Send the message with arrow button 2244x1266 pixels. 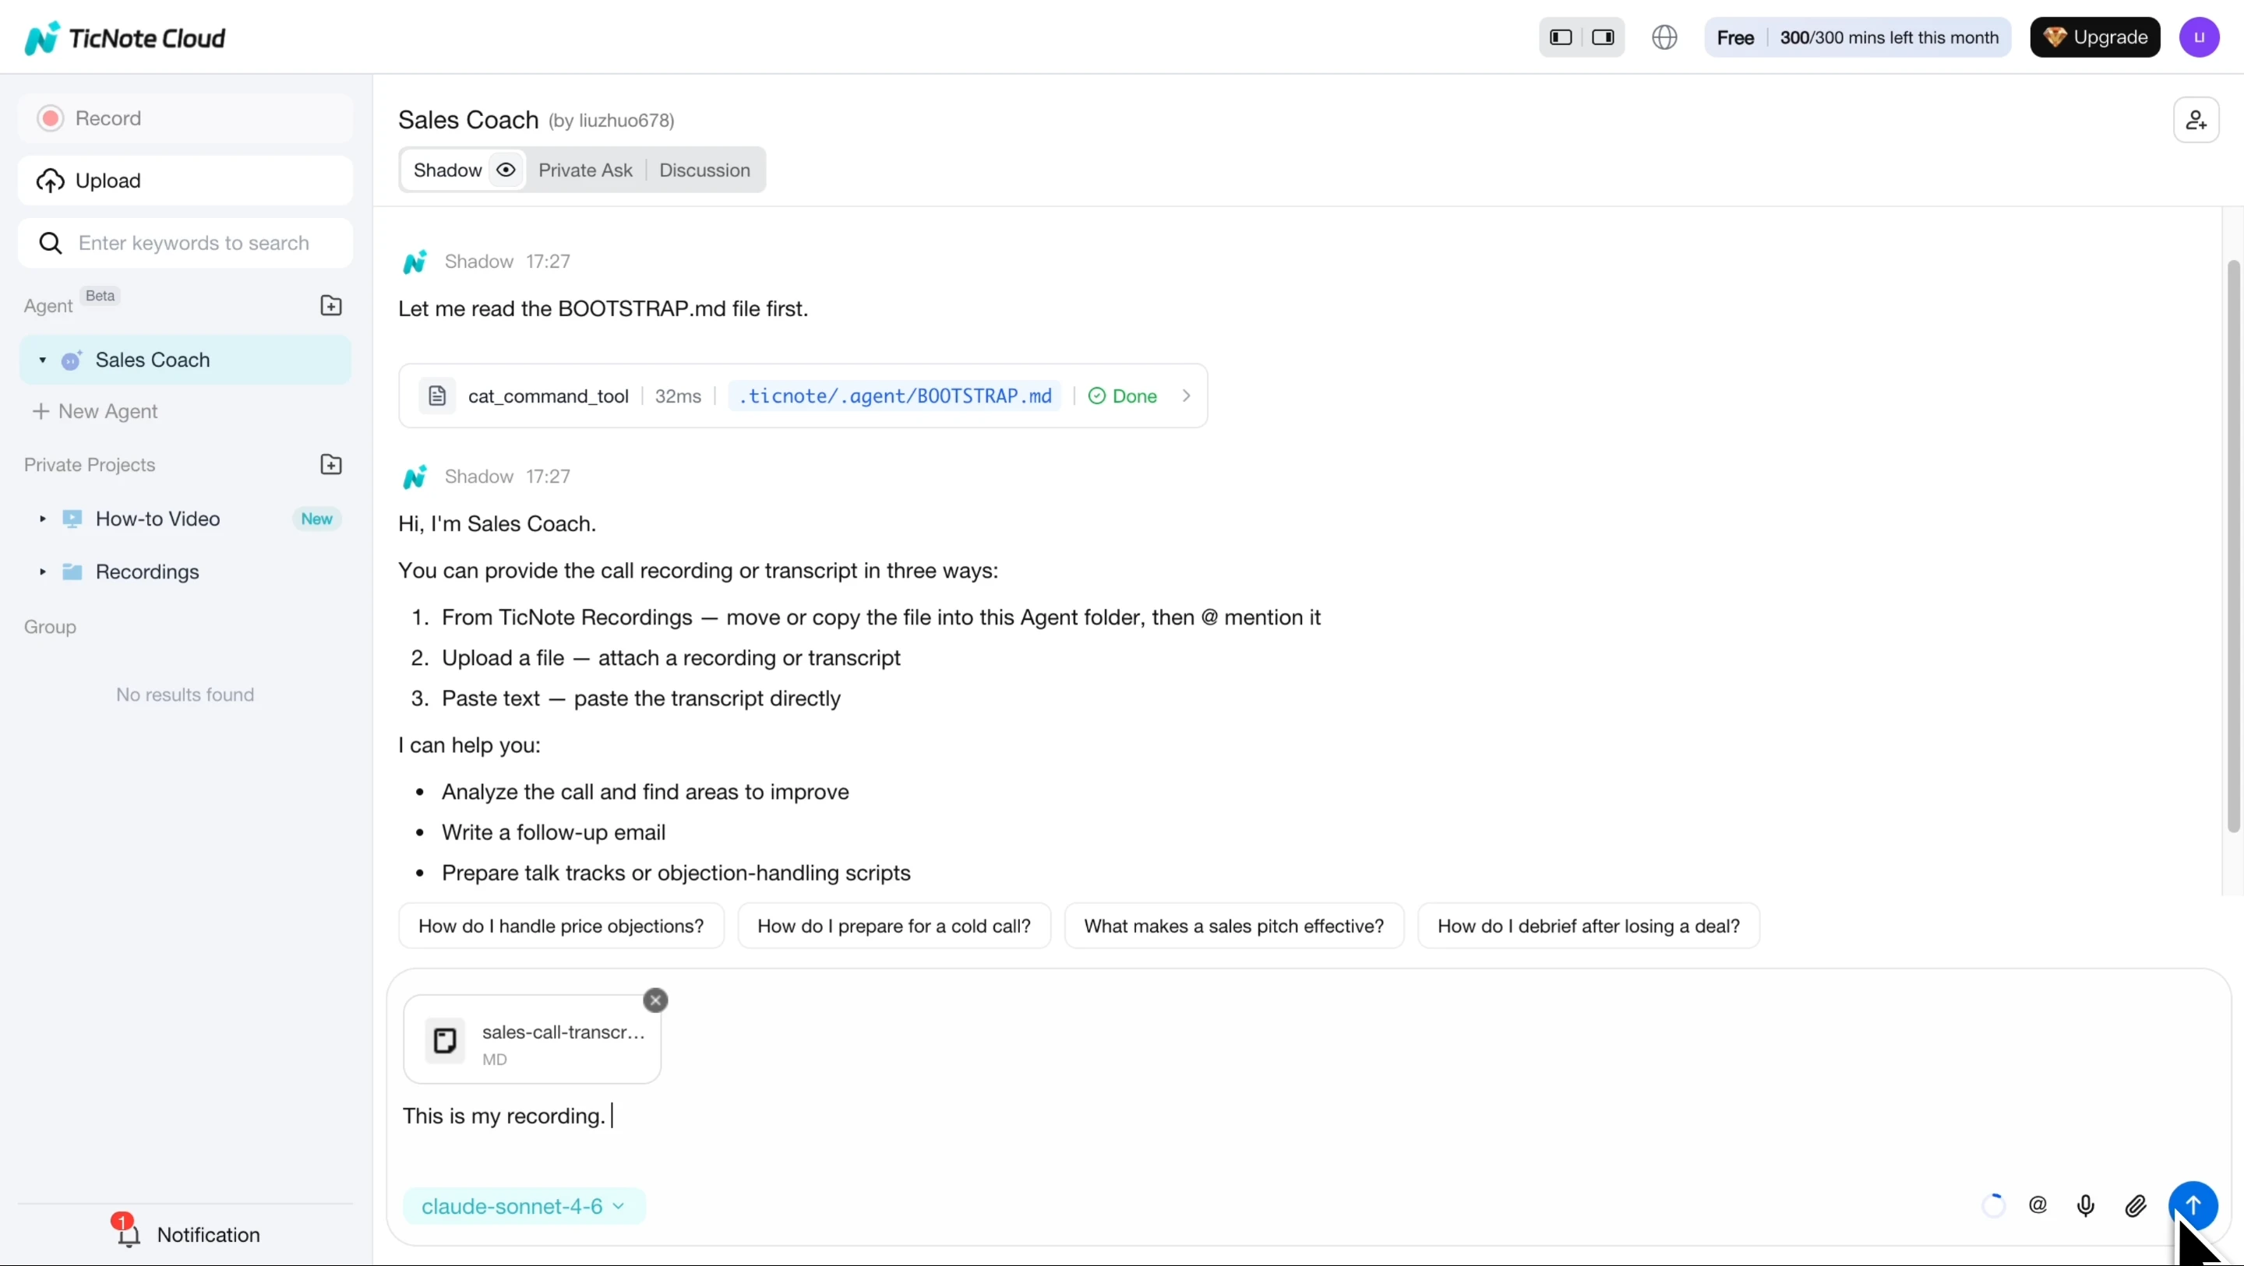(2193, 1206)
